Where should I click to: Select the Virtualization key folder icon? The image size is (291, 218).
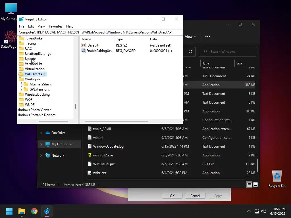pos(22,69)
